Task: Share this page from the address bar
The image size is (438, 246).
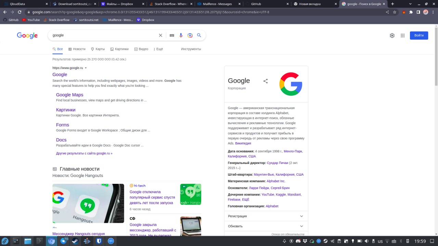Action: (387, 12)
